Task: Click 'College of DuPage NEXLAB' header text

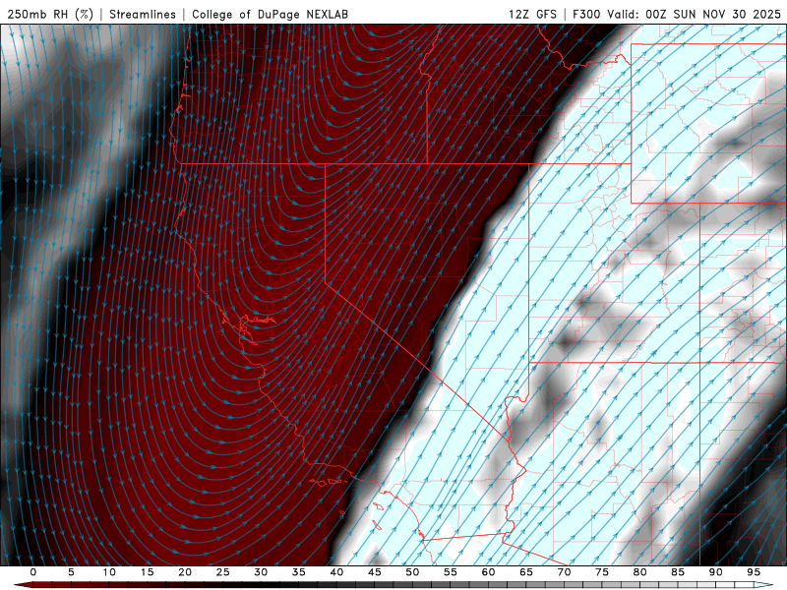Action: pyautogui.click(x=270, y=14)
